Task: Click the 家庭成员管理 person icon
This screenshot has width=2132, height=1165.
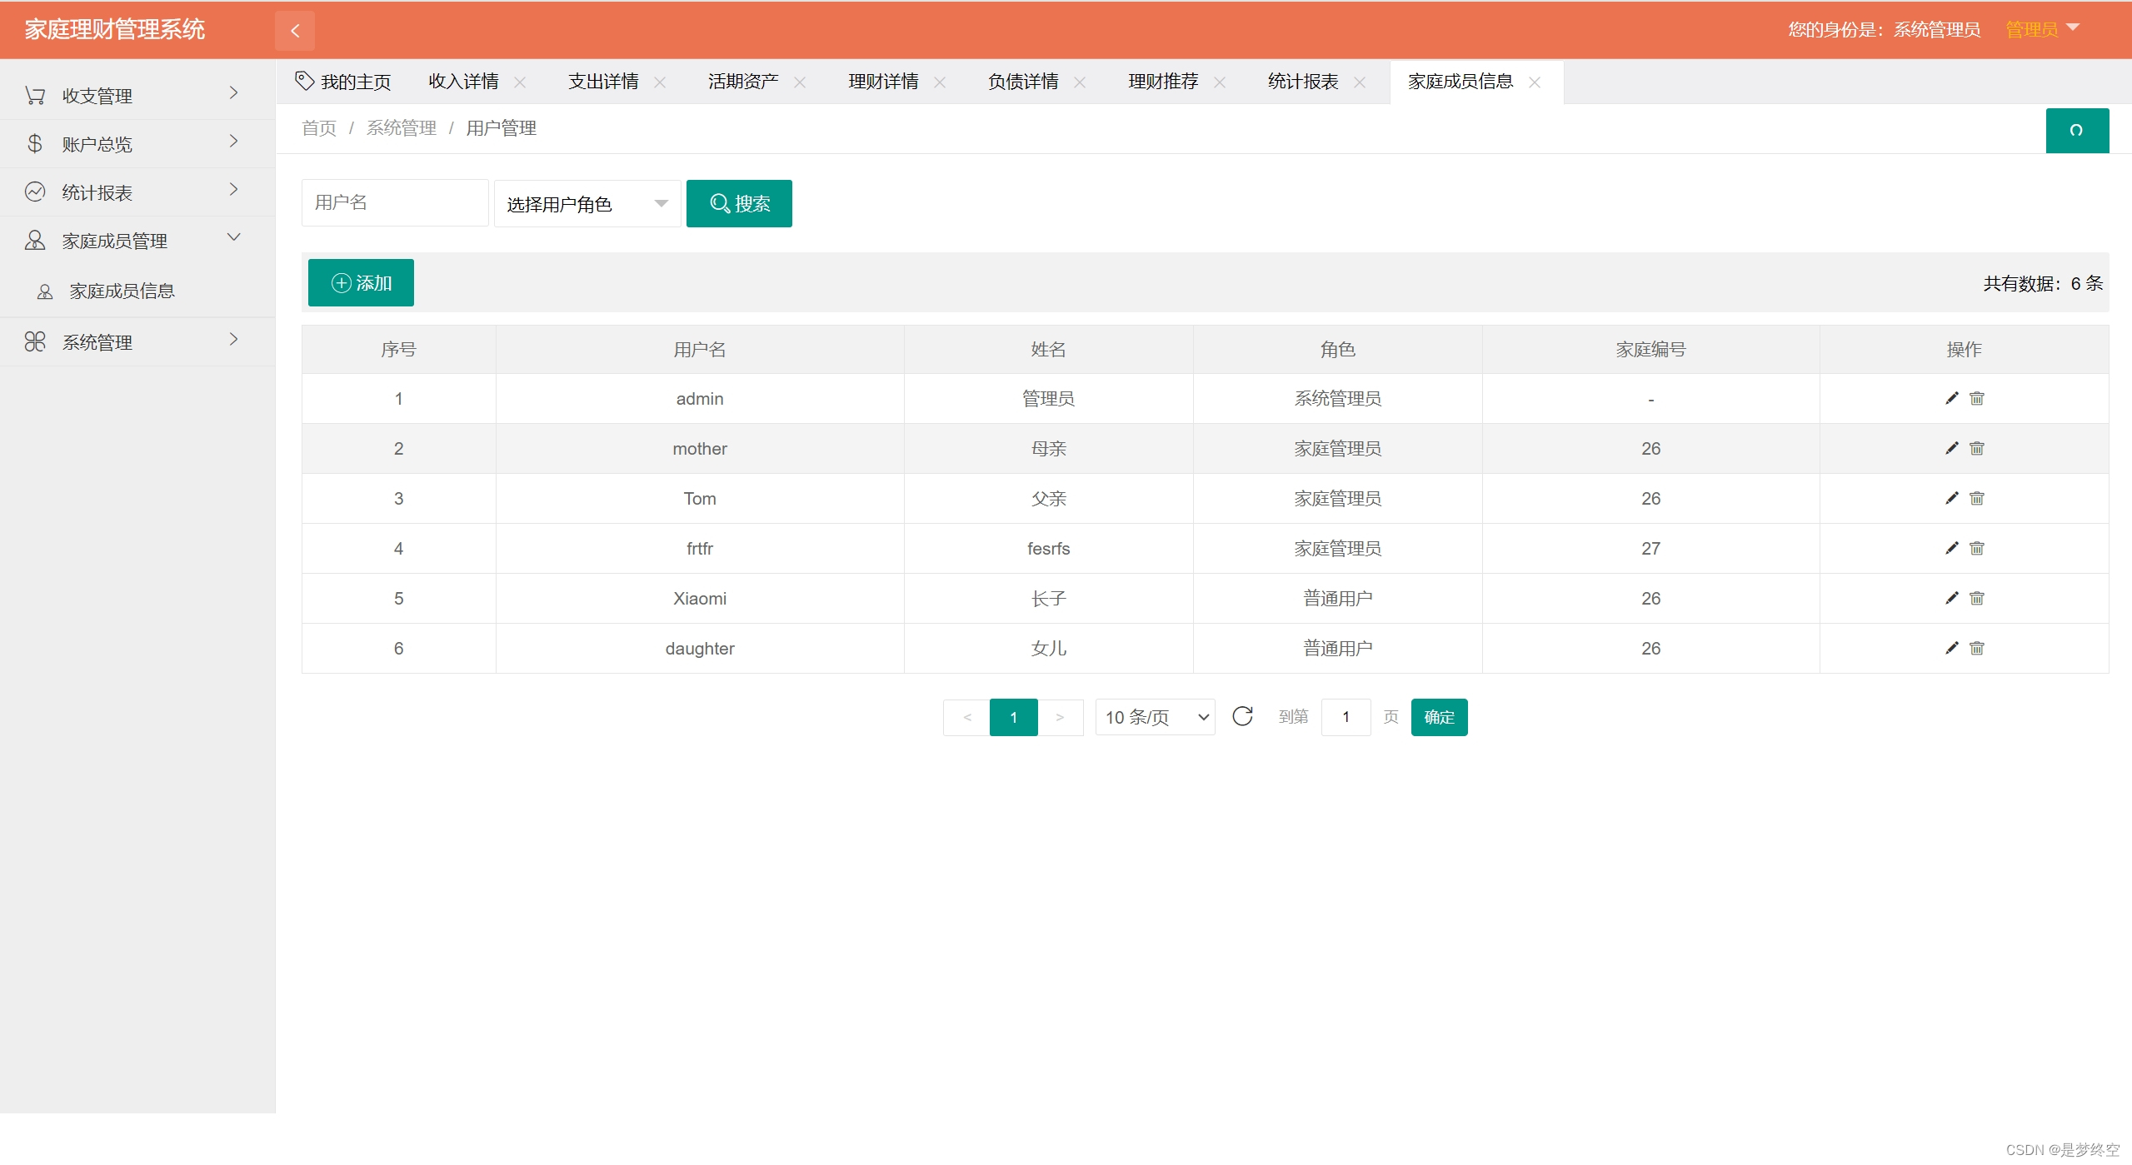Action: tap(35, 240)
